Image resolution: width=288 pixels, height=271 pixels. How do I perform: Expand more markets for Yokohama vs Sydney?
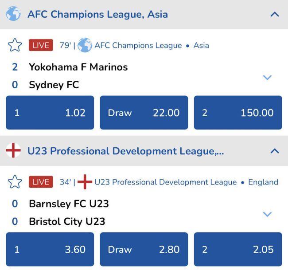coord(267,78)
